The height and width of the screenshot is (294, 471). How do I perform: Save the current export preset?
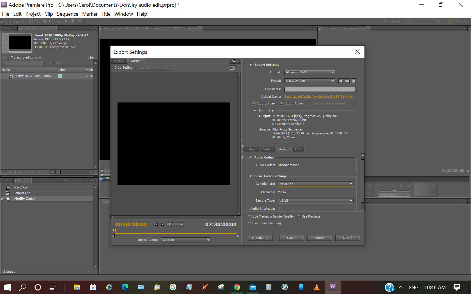[x=341, y=81]
